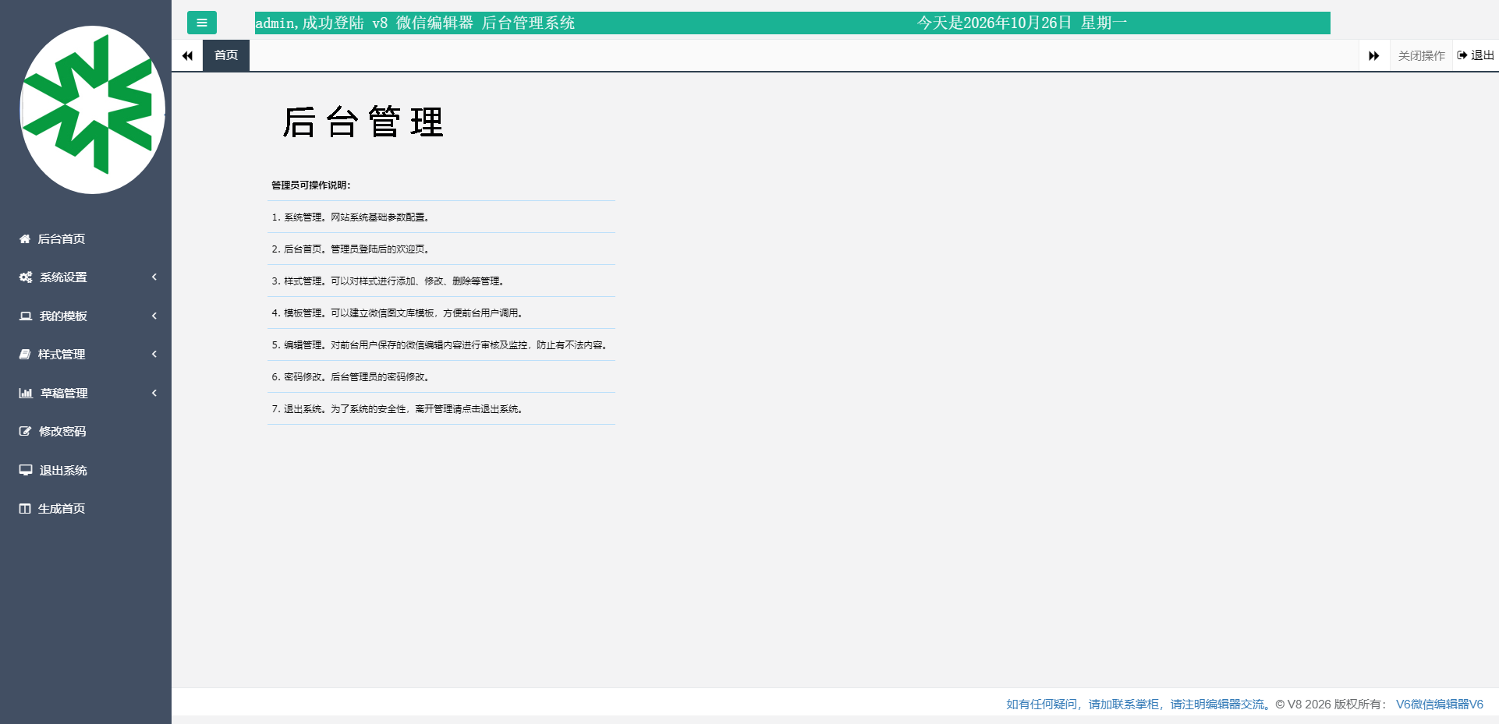Expand the 样式管理 chevron arrow

154,355
